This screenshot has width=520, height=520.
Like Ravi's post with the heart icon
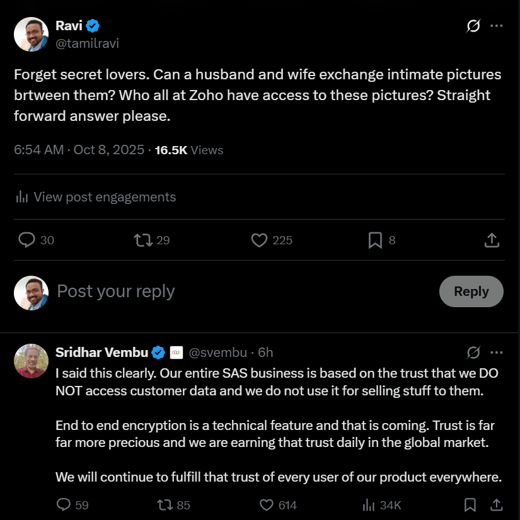coord(259,240)
